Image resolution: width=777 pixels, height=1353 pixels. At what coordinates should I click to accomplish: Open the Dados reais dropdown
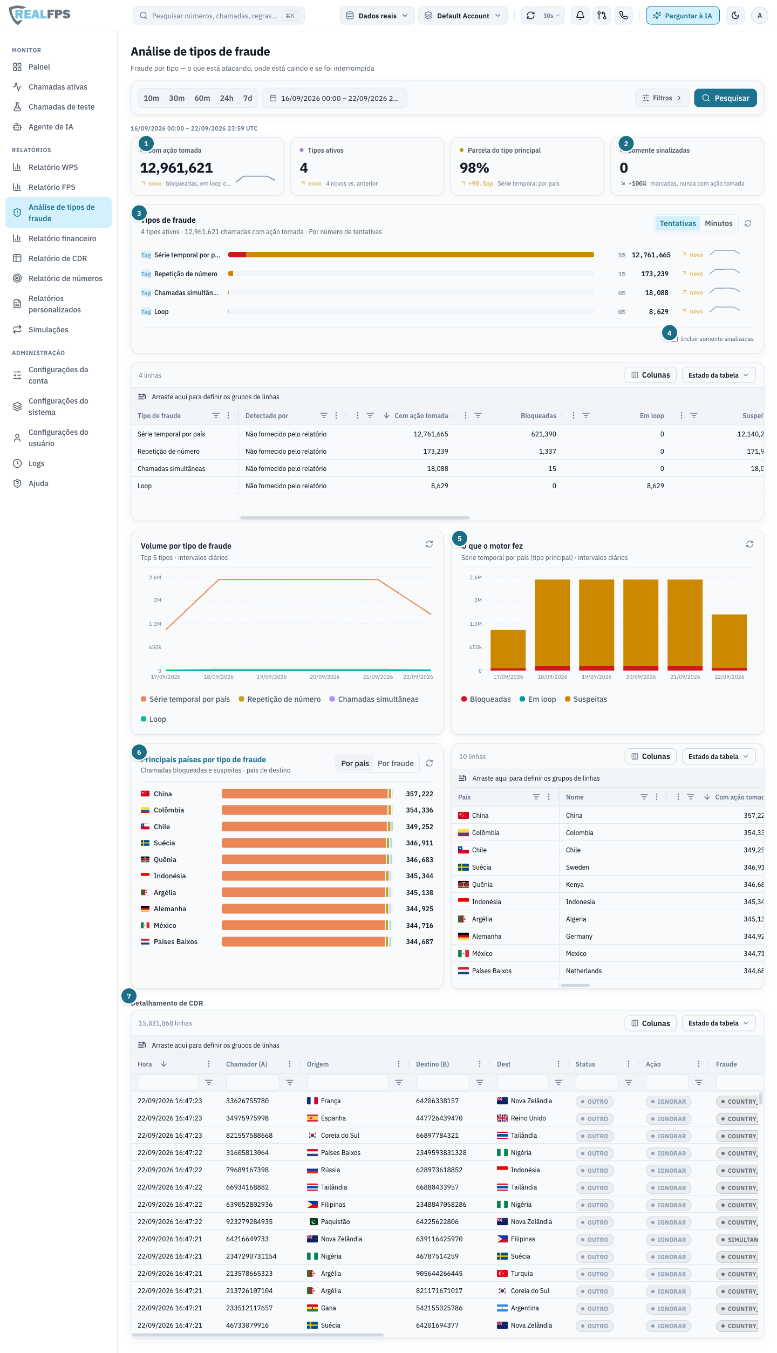click(x=377, y=16)
